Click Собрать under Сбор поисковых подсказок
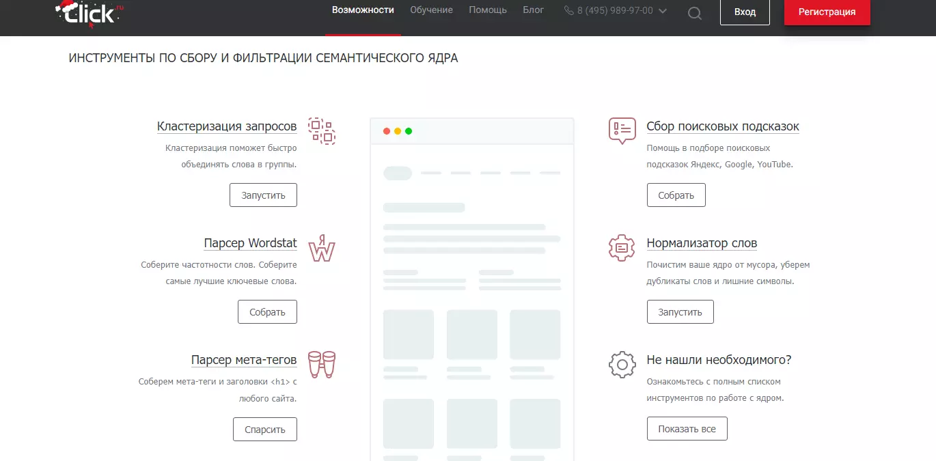Viewport: 936px width, 461px height. (676, 195)
